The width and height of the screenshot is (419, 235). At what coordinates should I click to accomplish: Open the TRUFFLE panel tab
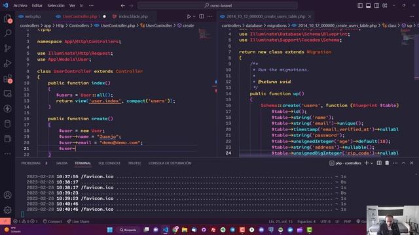point(134,163)
